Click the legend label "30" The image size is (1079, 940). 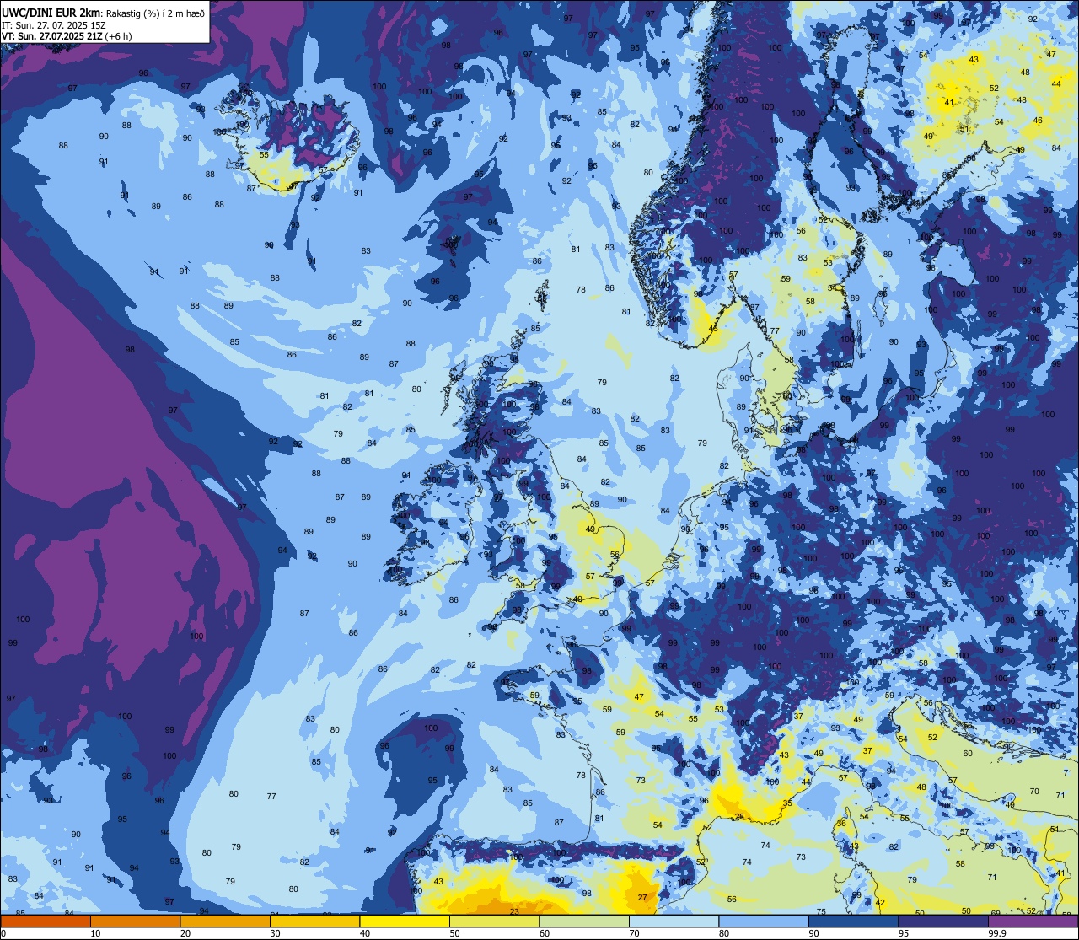tap(275, 933)
